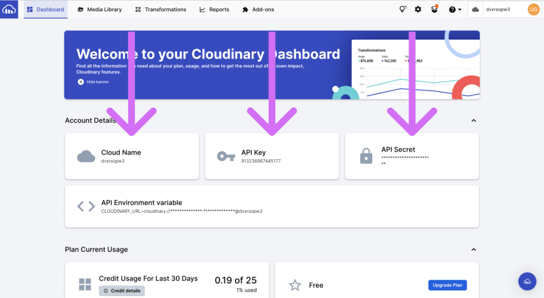
Task: Click the lightbulb tips icon
Action: click(402, 9)
